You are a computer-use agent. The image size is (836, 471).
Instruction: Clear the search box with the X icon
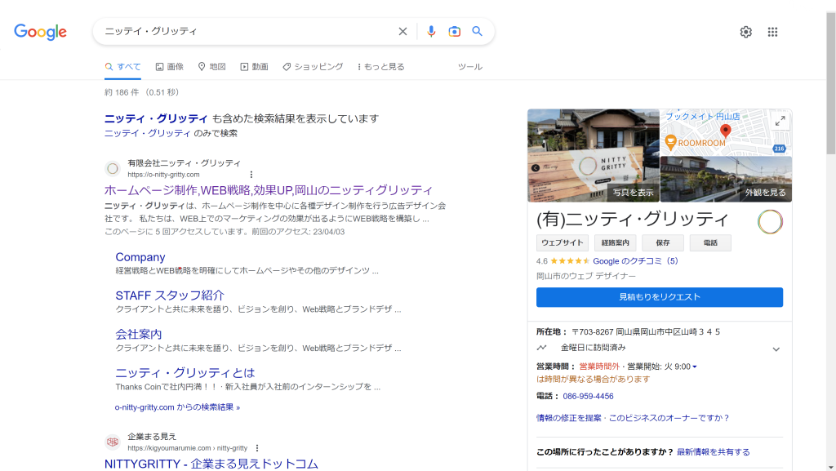(402, 32)
